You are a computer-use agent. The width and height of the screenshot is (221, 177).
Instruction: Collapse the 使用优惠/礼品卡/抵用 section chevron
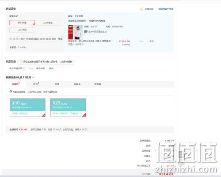click(x=33, y=77)
